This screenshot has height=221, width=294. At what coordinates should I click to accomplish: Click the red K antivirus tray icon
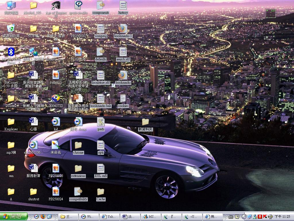point(264,217)
